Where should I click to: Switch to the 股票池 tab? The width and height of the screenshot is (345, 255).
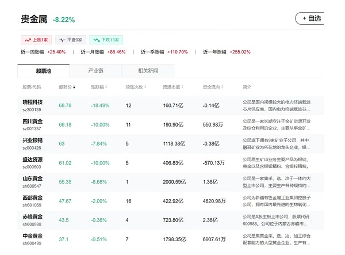(x=44, y=71)
